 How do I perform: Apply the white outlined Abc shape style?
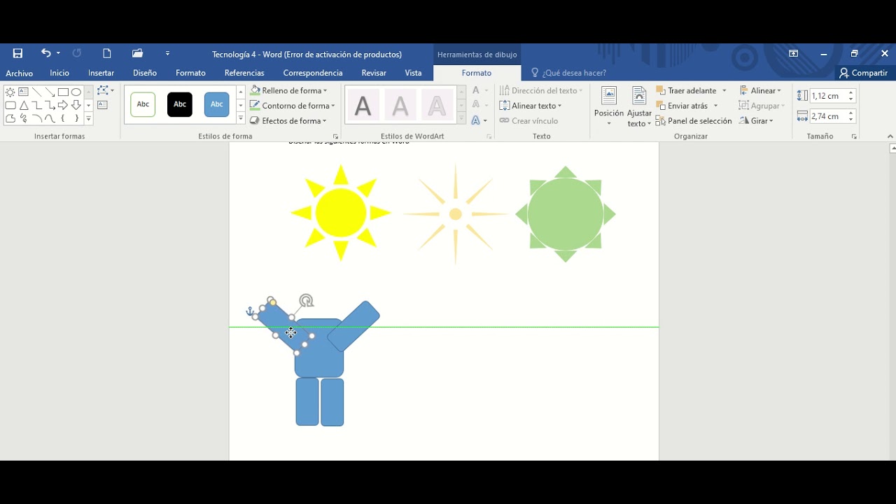[143, 104]
